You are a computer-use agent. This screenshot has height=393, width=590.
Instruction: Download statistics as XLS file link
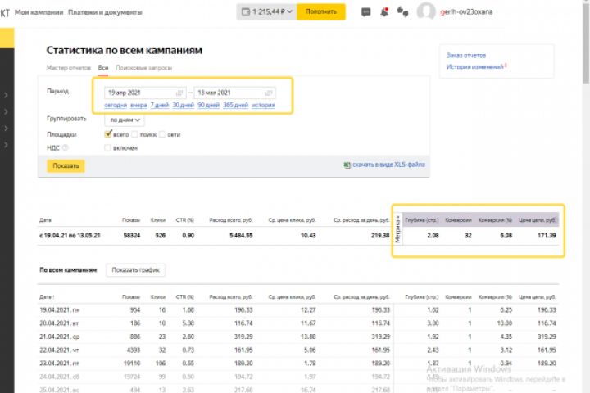coord(388,165)
